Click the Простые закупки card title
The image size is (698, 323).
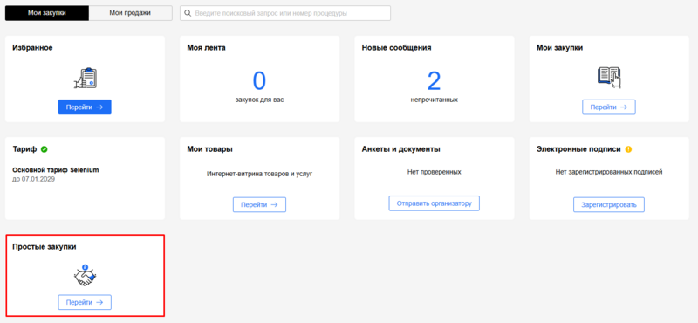[x=44, y=247]
